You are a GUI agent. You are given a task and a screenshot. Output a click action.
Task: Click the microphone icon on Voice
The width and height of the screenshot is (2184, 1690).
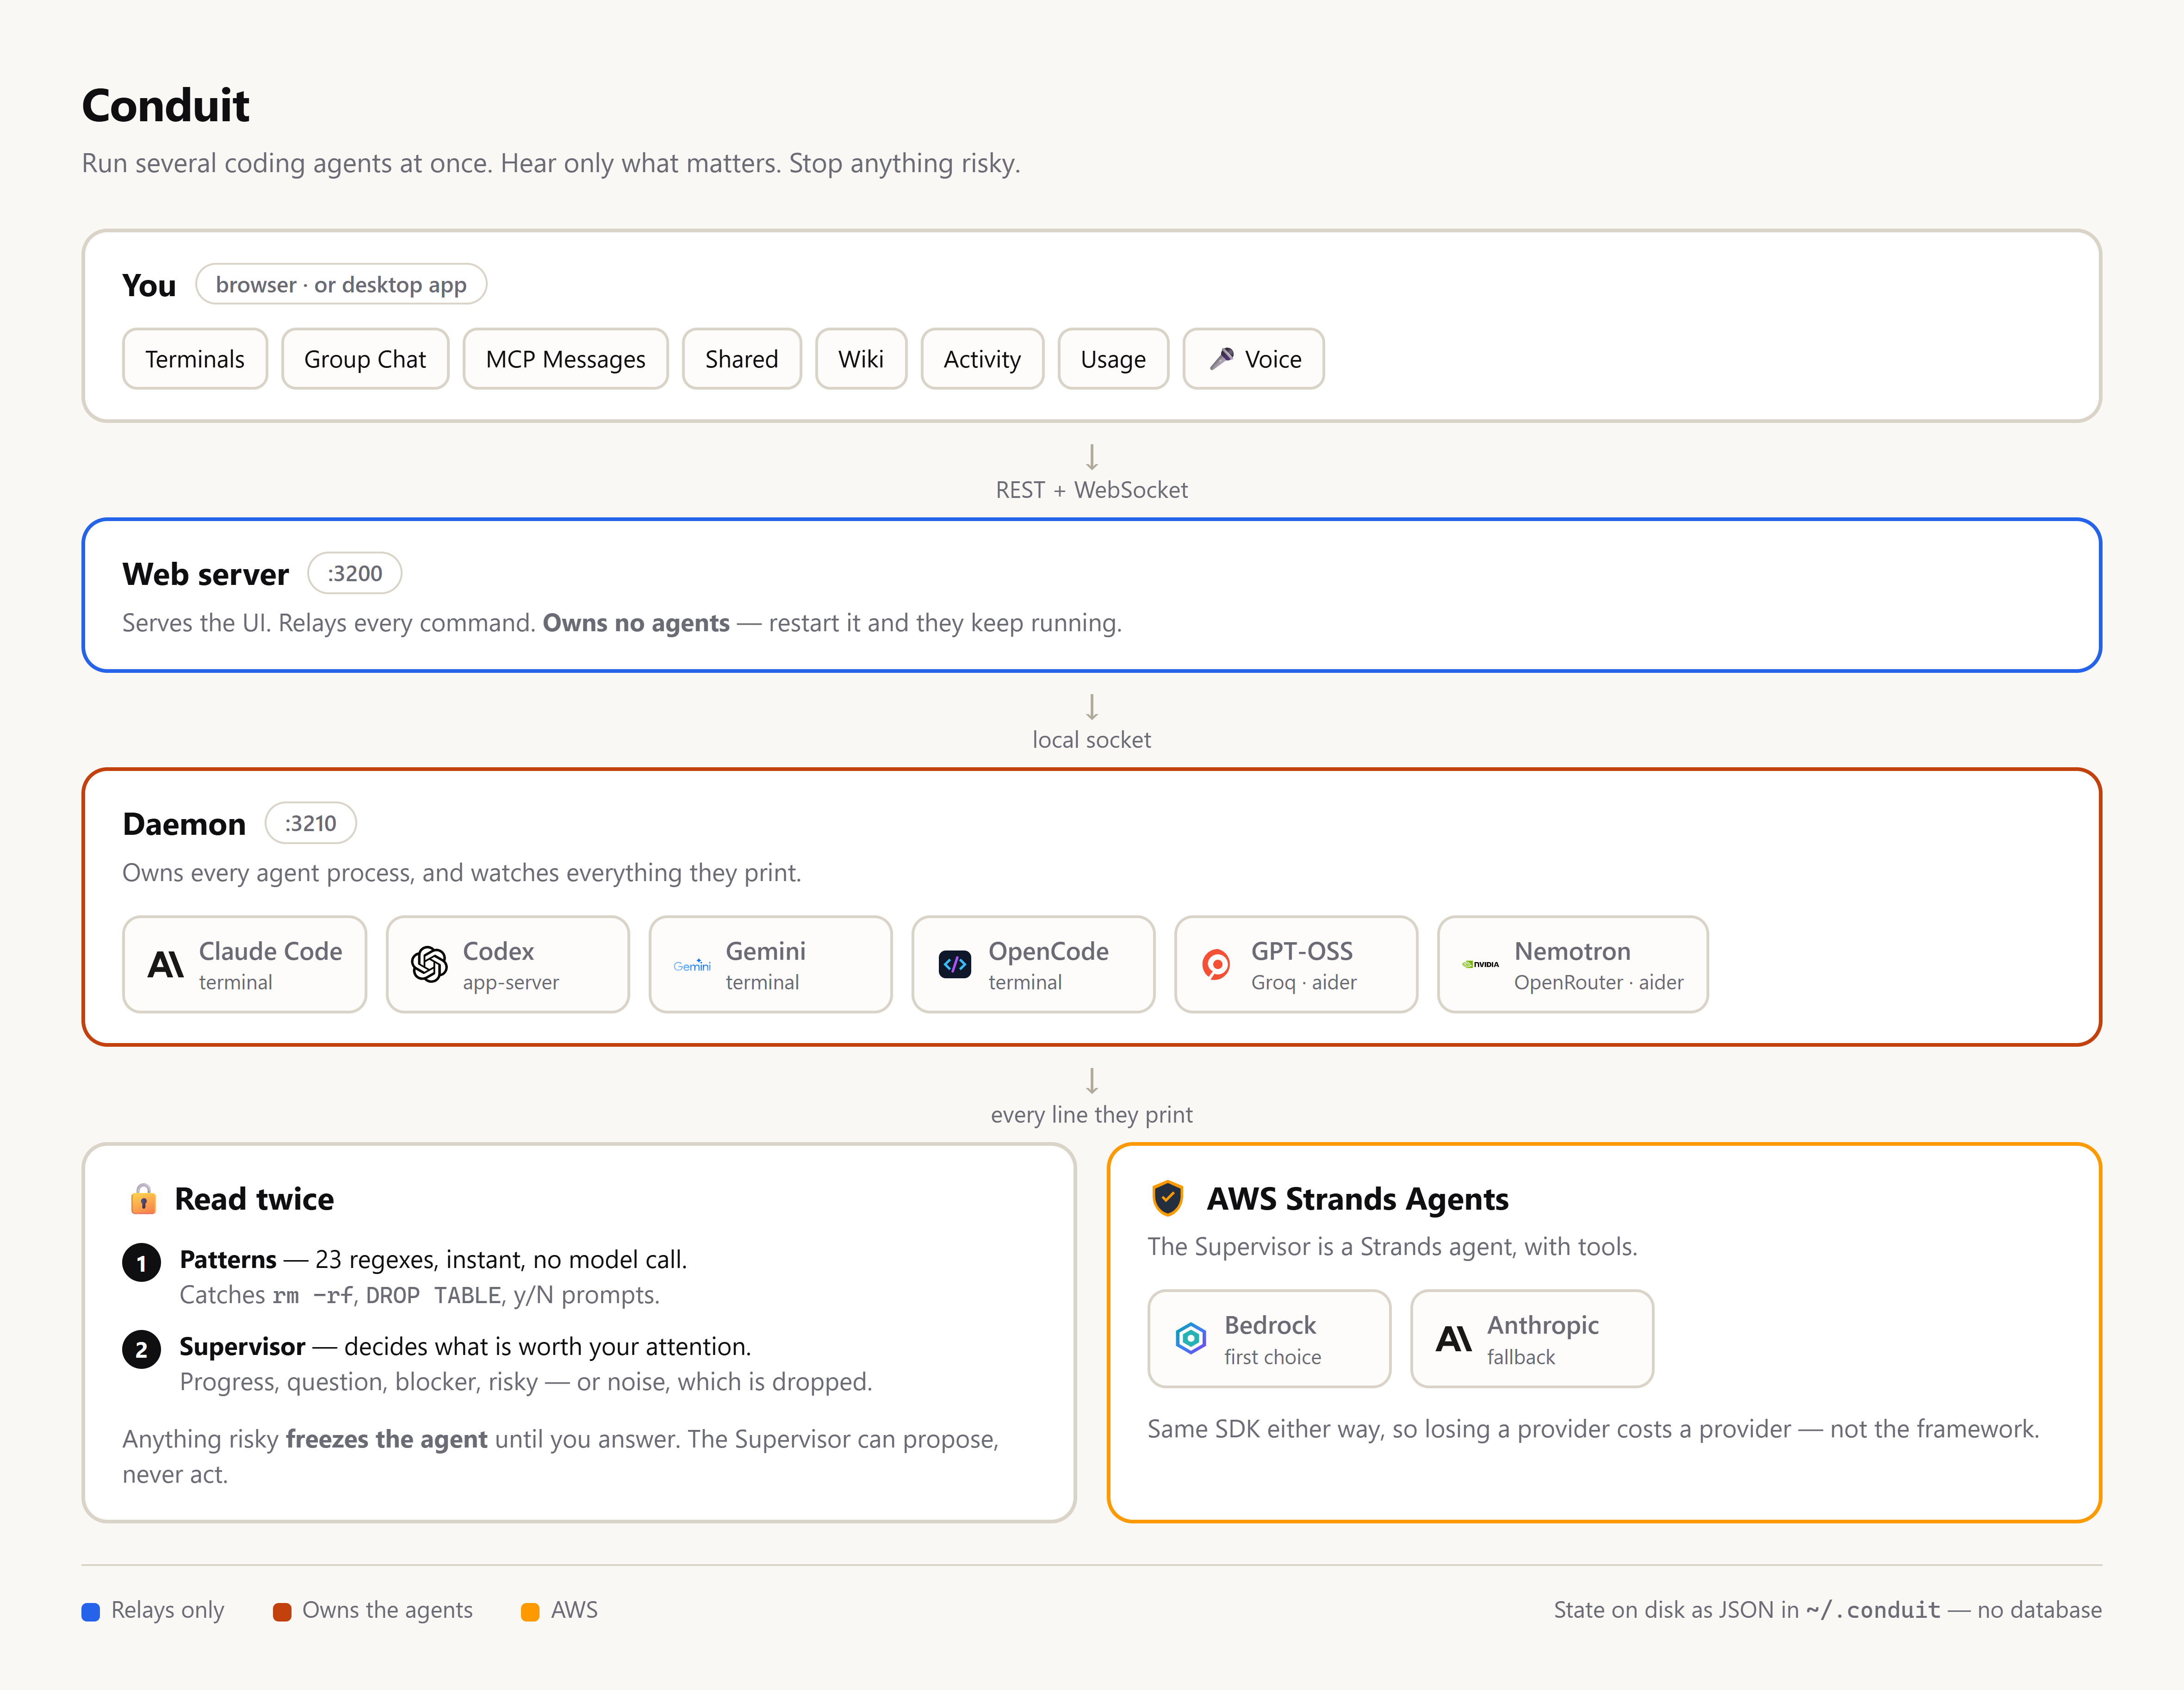1221,358
